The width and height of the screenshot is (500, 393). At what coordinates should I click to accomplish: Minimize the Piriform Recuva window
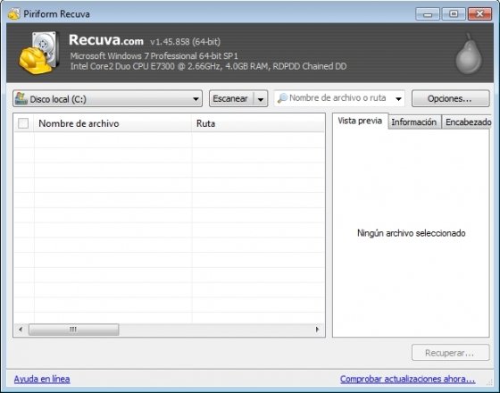click(428, 14)
